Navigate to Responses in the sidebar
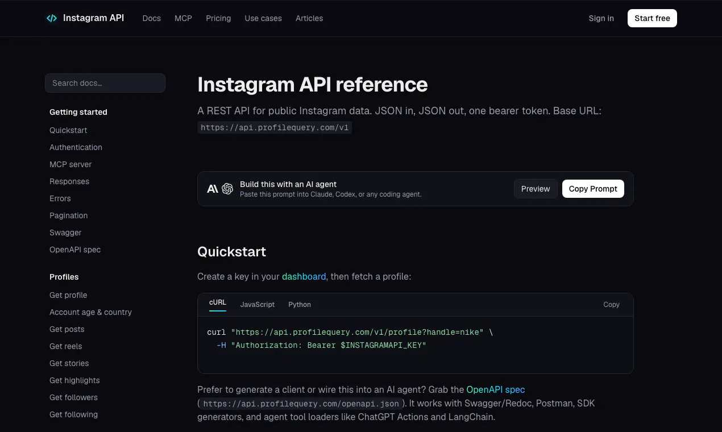The image size is (722, 432). [69, 181]
